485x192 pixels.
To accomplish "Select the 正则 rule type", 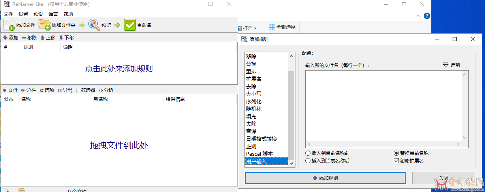I will 267,146.
